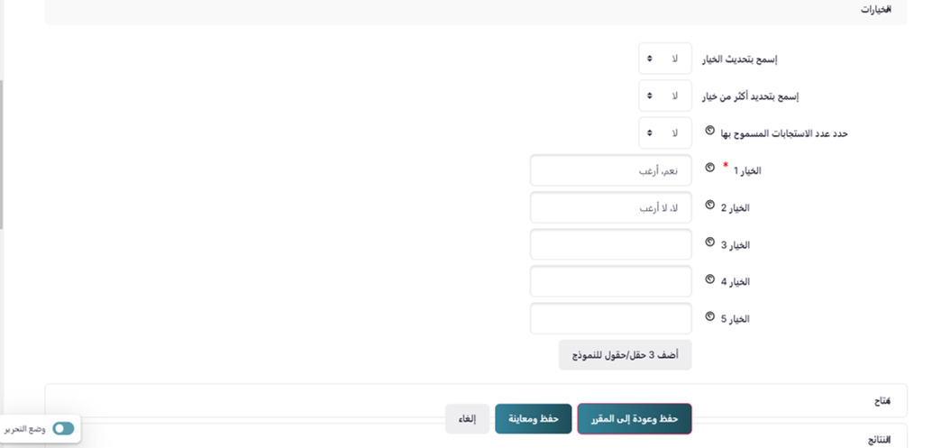
Task: Open help for limiting allowed responses
Action: coord(710,131)
